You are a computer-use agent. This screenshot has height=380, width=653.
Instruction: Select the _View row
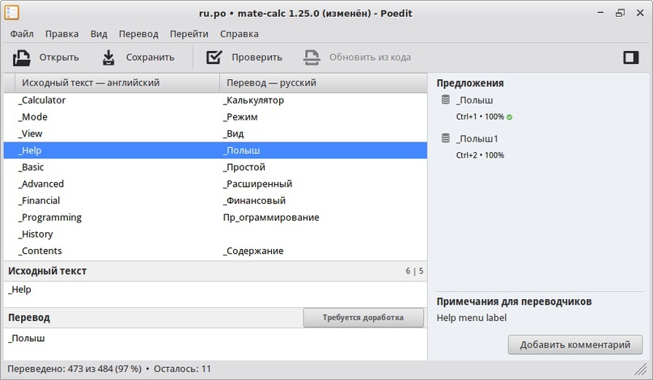[215, 133]
